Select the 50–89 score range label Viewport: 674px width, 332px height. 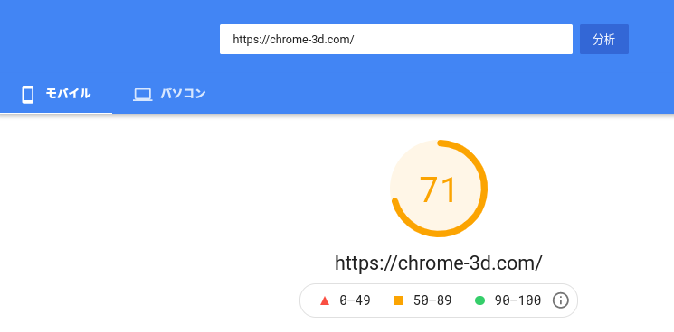[x=432, y=300]
